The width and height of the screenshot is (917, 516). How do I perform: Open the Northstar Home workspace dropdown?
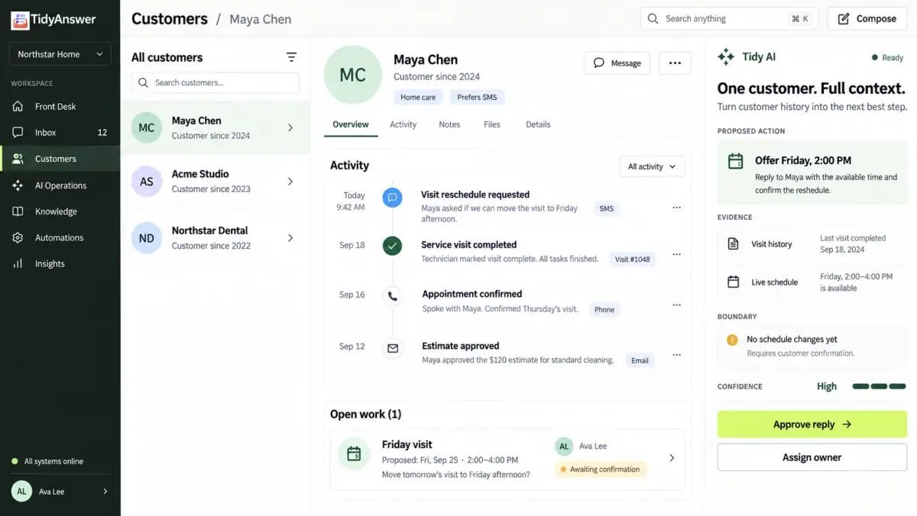[60, 54]
